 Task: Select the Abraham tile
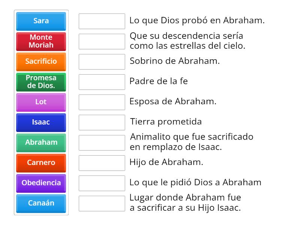pos(41,143)
